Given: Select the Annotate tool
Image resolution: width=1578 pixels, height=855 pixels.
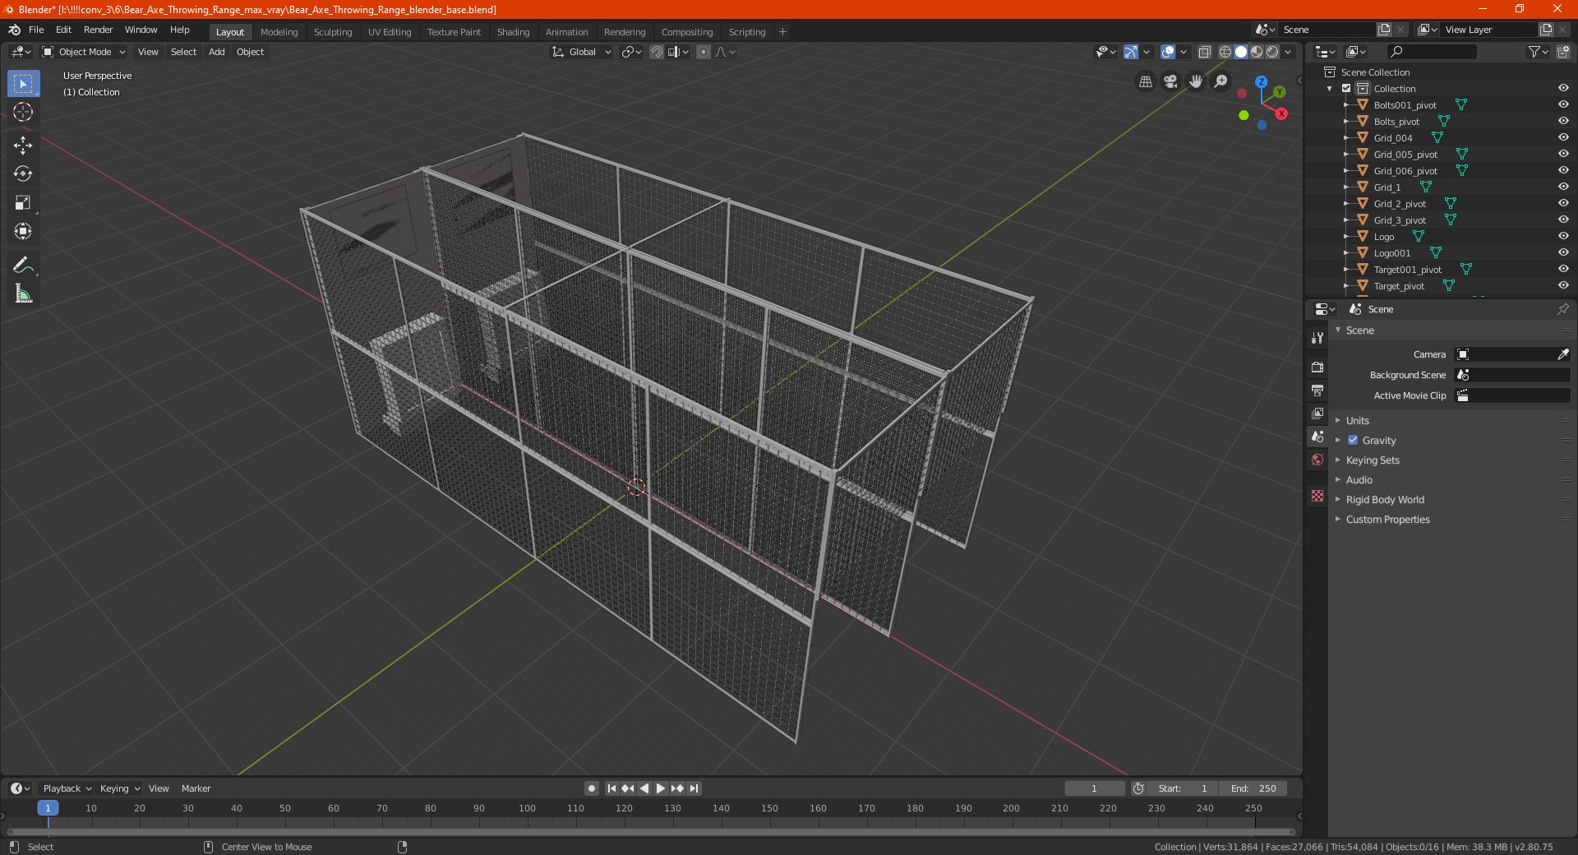Looking at the screenshot, I should coord(23,265).
